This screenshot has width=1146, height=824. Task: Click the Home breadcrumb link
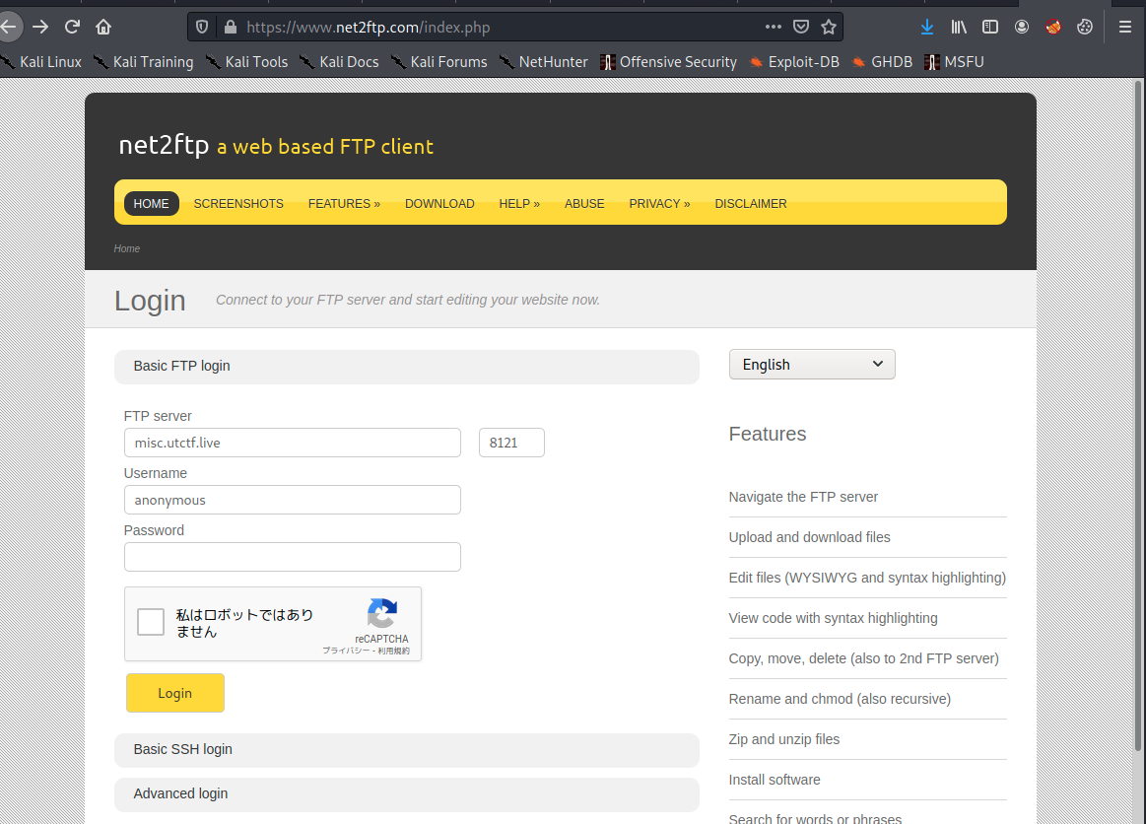[126, 248]
